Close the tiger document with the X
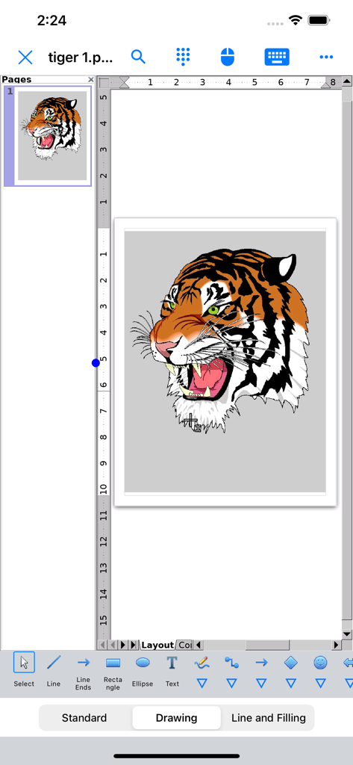353x765 pixels. [x=25, y=58]
